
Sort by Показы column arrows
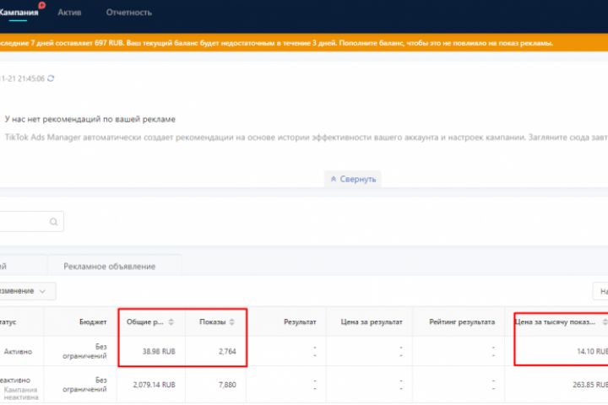pos(232,322)
